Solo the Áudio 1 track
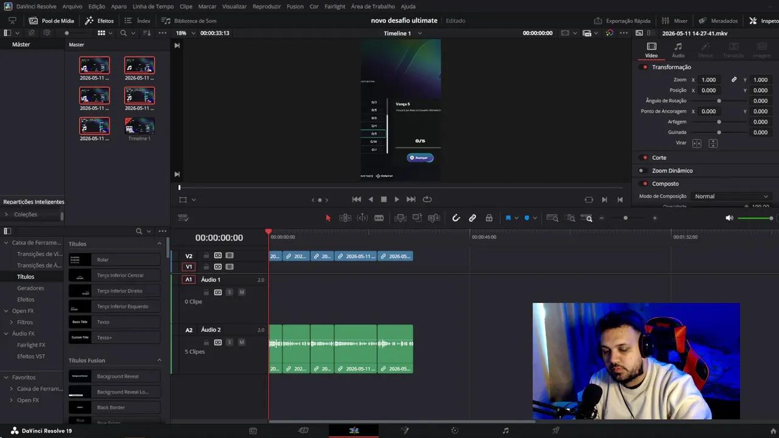 tap(229, 292)
